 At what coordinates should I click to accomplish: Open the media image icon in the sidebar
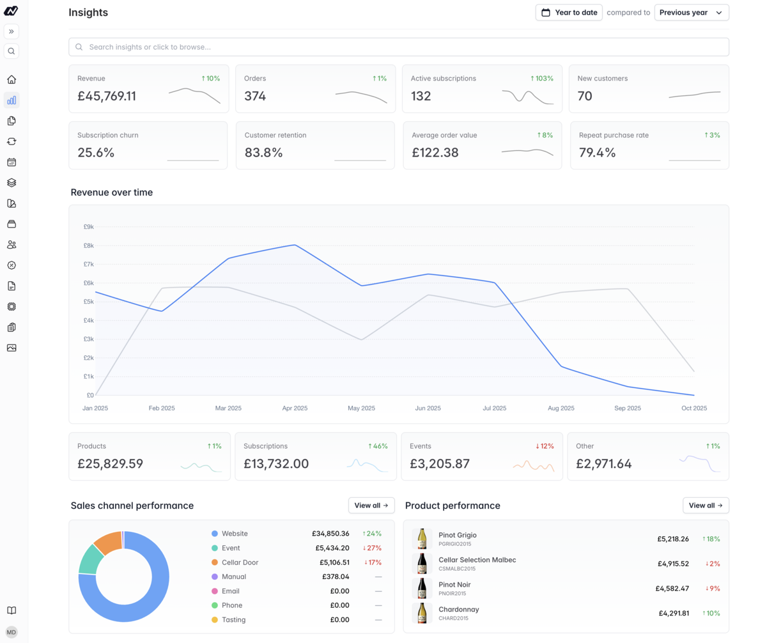pos(12,347)
